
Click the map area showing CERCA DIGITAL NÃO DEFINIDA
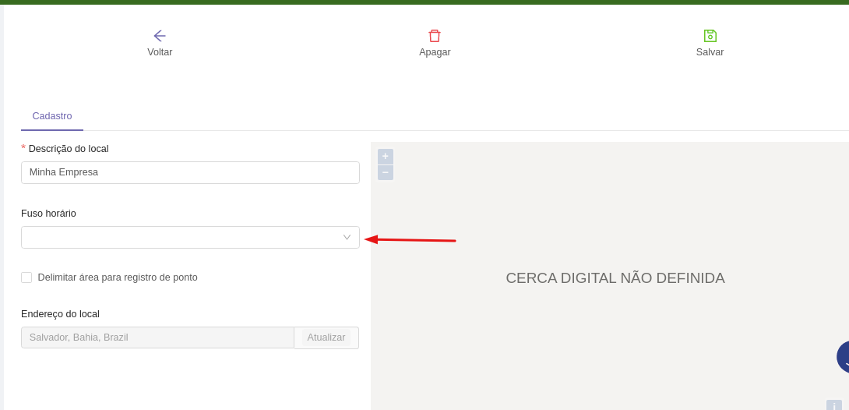click(x=615, y=278)
